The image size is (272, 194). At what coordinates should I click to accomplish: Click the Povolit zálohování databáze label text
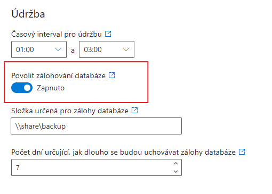(59, 75)
